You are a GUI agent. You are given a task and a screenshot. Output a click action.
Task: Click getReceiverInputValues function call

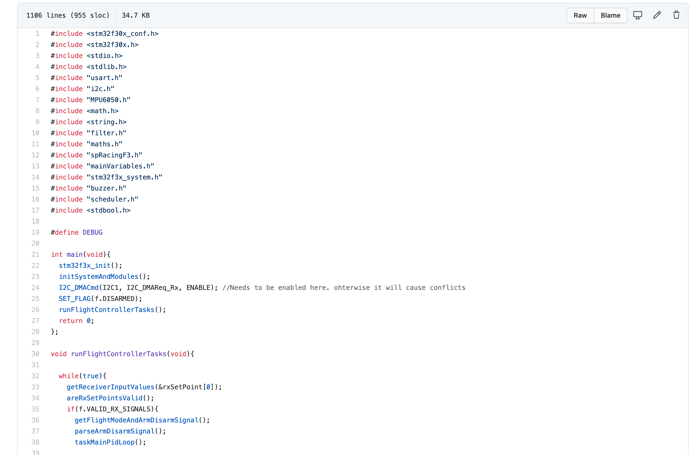110,387
